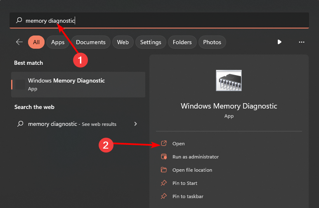Click the play arrow icon beside Photos

[x=279, y=42]
